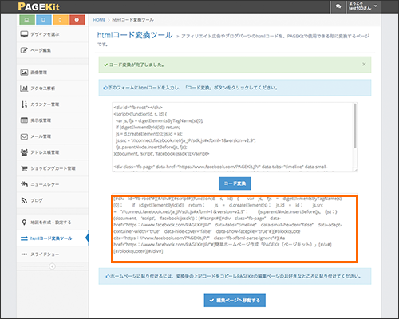The image size is (399, 319).
Task: Open 地図を作成・設定する menu item
Action: tap(53, 223)
